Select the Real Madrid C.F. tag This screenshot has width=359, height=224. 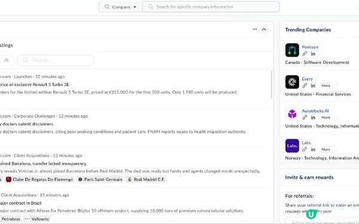[x=147, y=179]
